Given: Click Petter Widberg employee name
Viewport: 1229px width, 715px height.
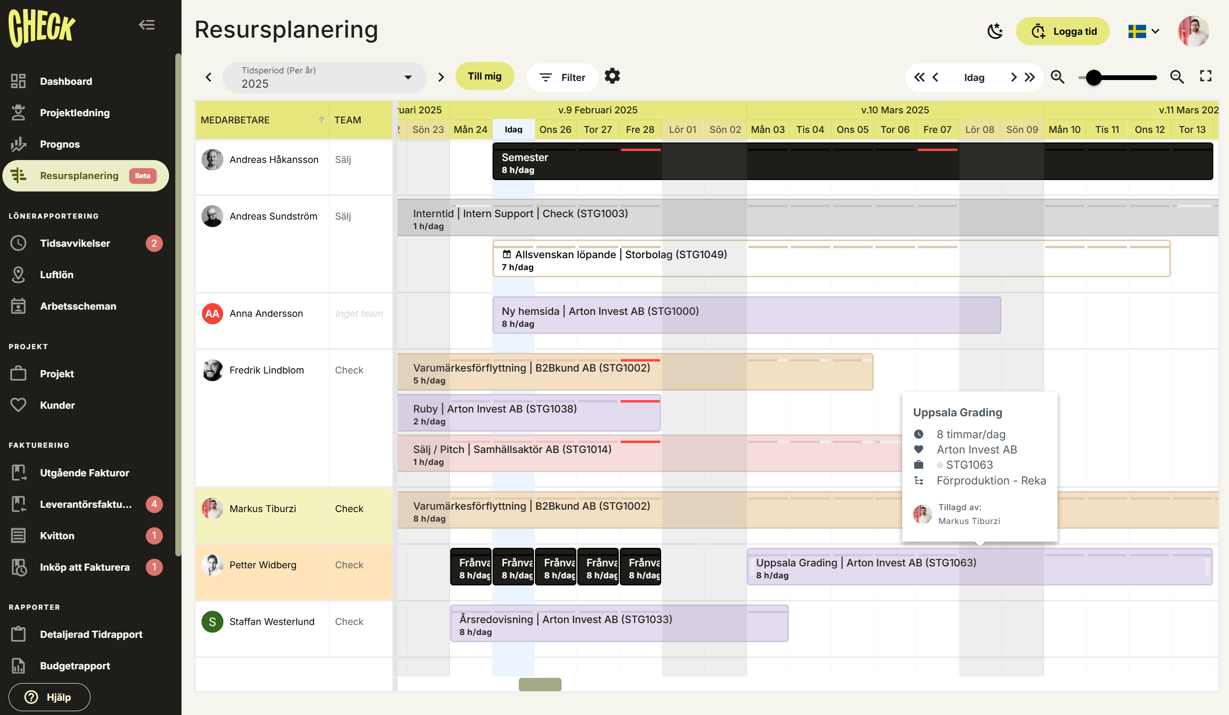Looking at the screenshot, I should point(263,565).
